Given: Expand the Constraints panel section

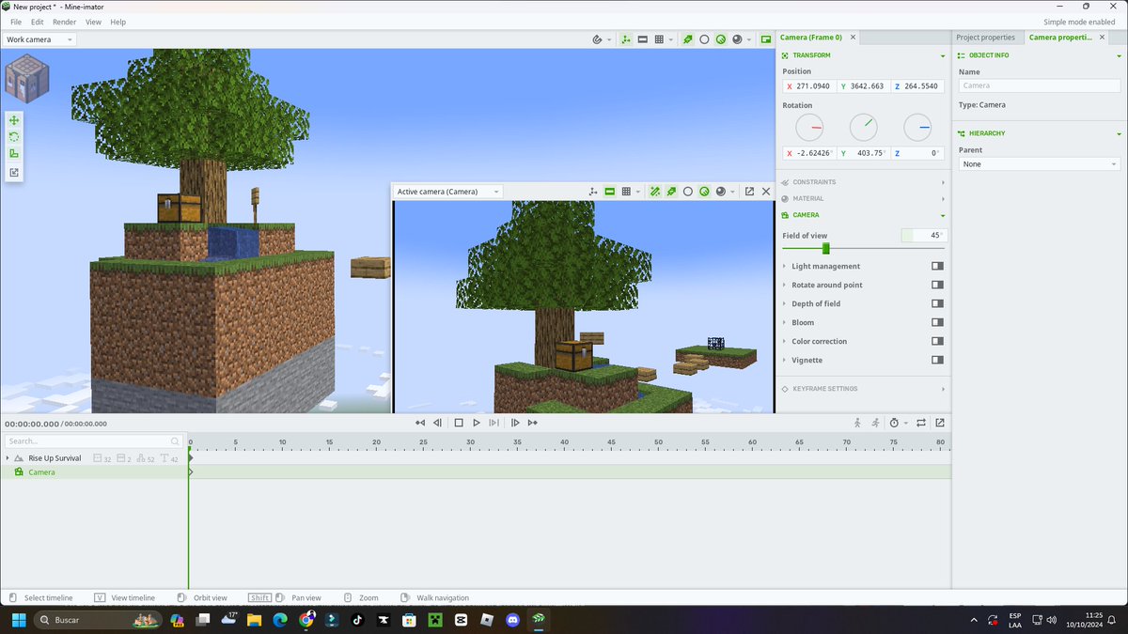Looking at the screenshot, I should pos(827,181).
